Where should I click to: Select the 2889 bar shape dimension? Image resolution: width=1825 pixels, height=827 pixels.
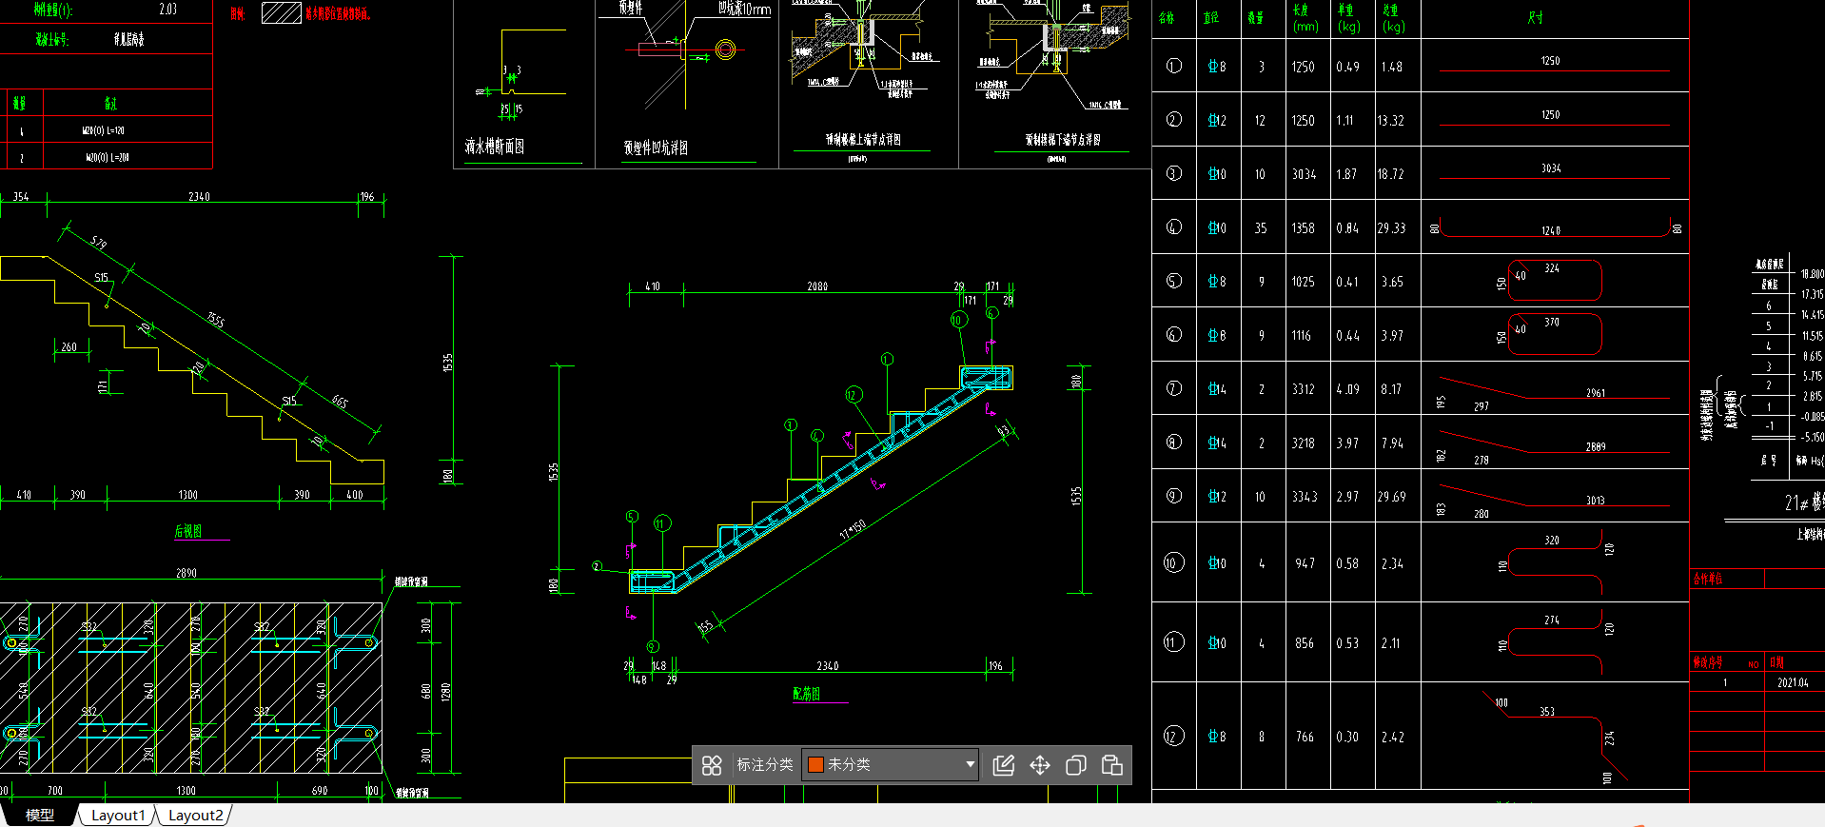(x=1596, y=446)
